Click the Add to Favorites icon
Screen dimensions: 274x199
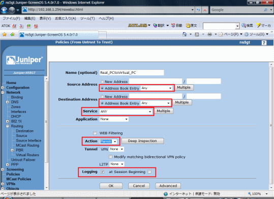(12, 34)
